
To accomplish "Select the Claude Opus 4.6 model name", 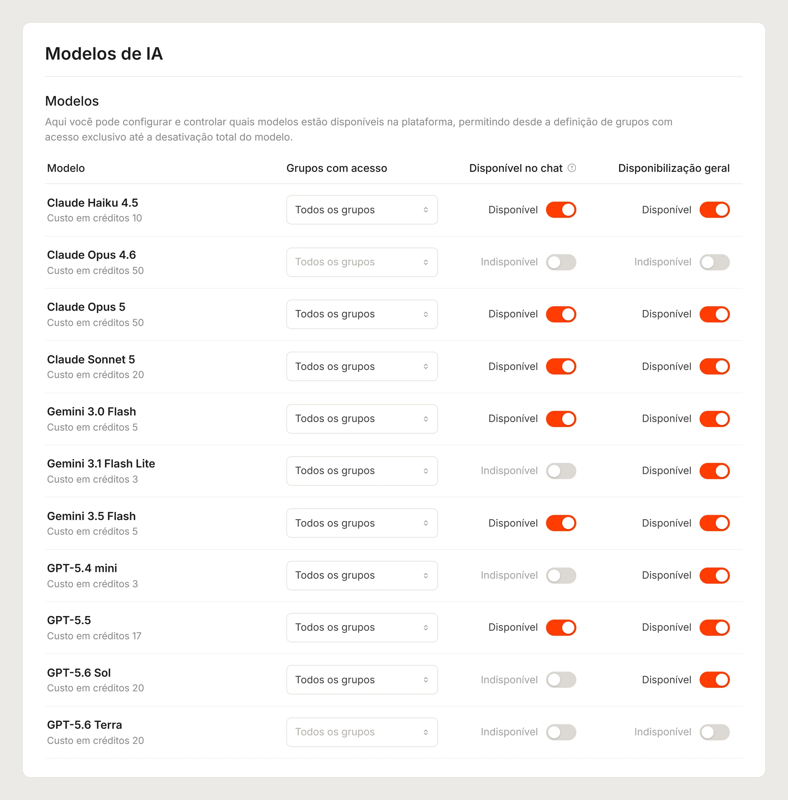I will point(92,255).
